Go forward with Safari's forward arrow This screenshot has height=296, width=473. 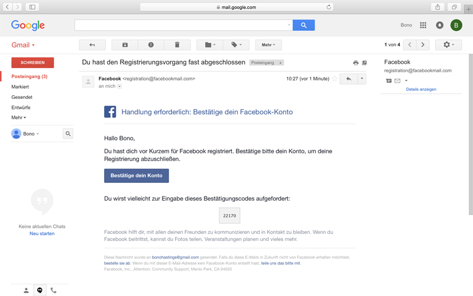(17, 7)
